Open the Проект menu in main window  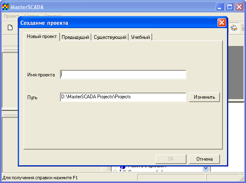[x=11, y=16]
